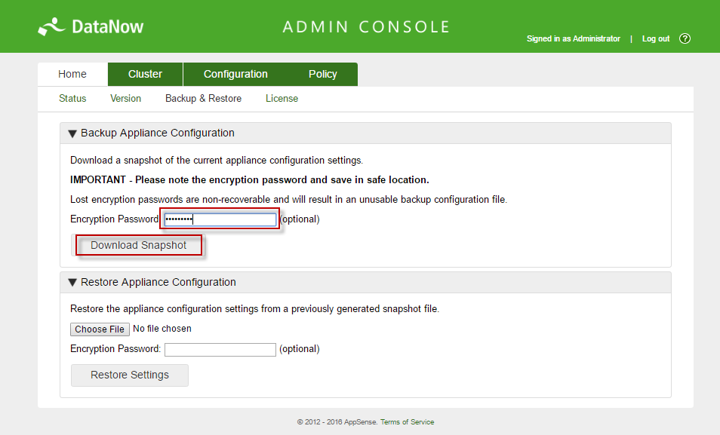Click the Choose File button
This screenshot has width=720, height=435.
(100, 329)
